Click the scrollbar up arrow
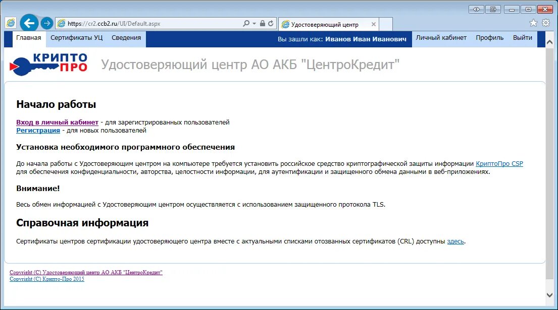The image size is (558, 310). (549, 42)
